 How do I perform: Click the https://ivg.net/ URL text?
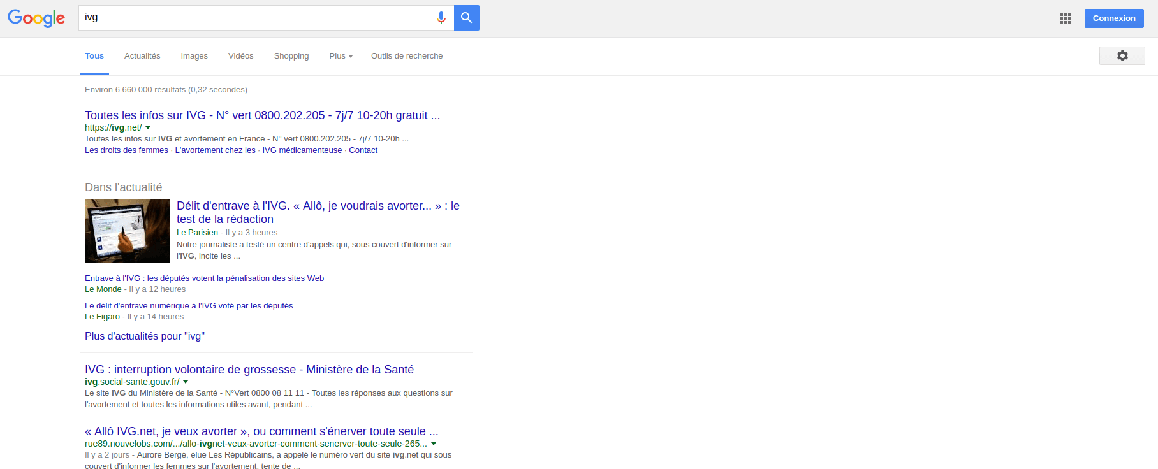[113, 127]
